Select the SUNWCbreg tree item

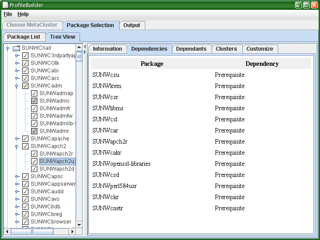pyautogui.click(x=46, y=214)
